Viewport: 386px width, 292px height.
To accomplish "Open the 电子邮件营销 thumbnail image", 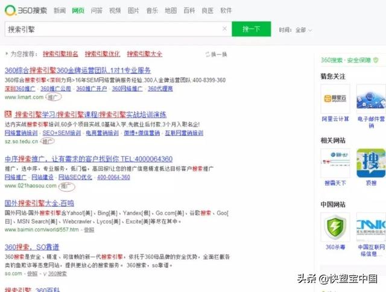I will point(371,98).
